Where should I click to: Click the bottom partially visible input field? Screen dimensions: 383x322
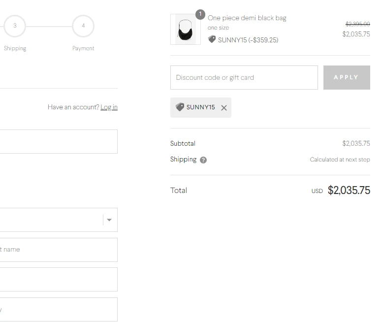click(59, 310)
